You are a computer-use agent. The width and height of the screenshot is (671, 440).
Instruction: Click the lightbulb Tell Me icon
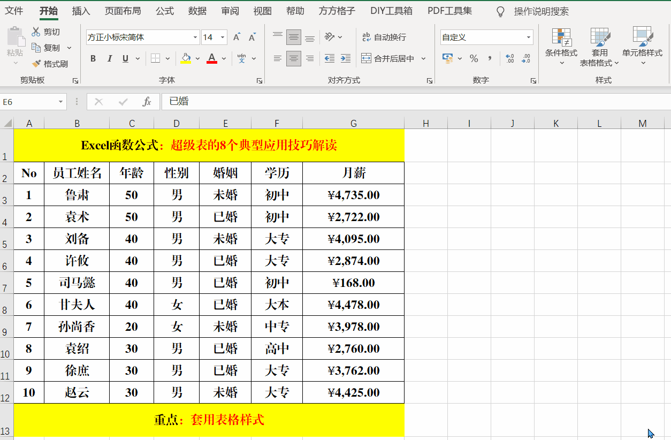[x=500, y=11]
